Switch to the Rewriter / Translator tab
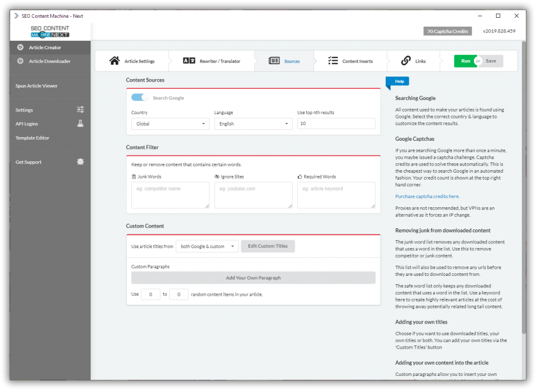536x390 pixels. [212, 61]
